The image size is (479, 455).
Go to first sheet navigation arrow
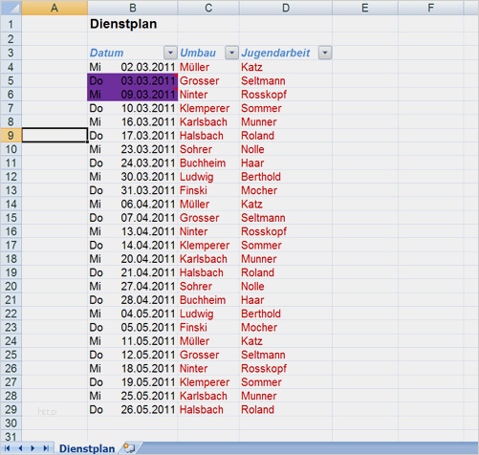8,448
